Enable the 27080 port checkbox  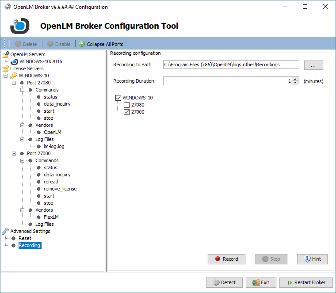click(127, 105)
